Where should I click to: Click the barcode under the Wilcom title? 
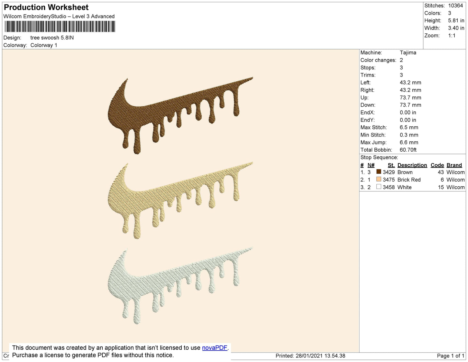click(60, 27)
